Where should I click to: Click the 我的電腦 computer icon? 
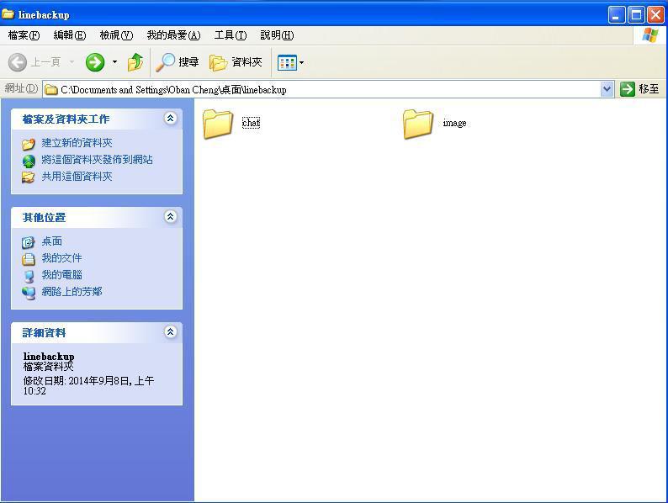[29, 276]
